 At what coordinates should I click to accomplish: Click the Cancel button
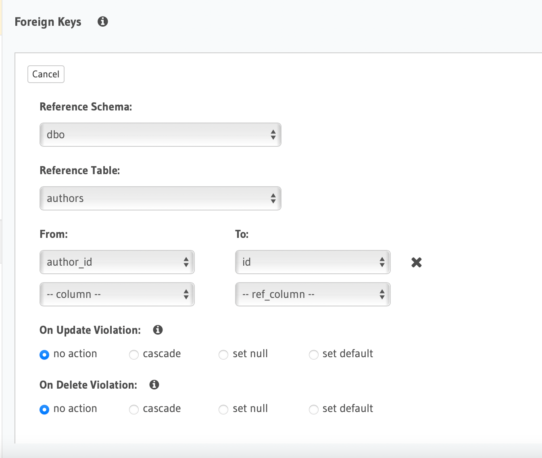(46, 74)
